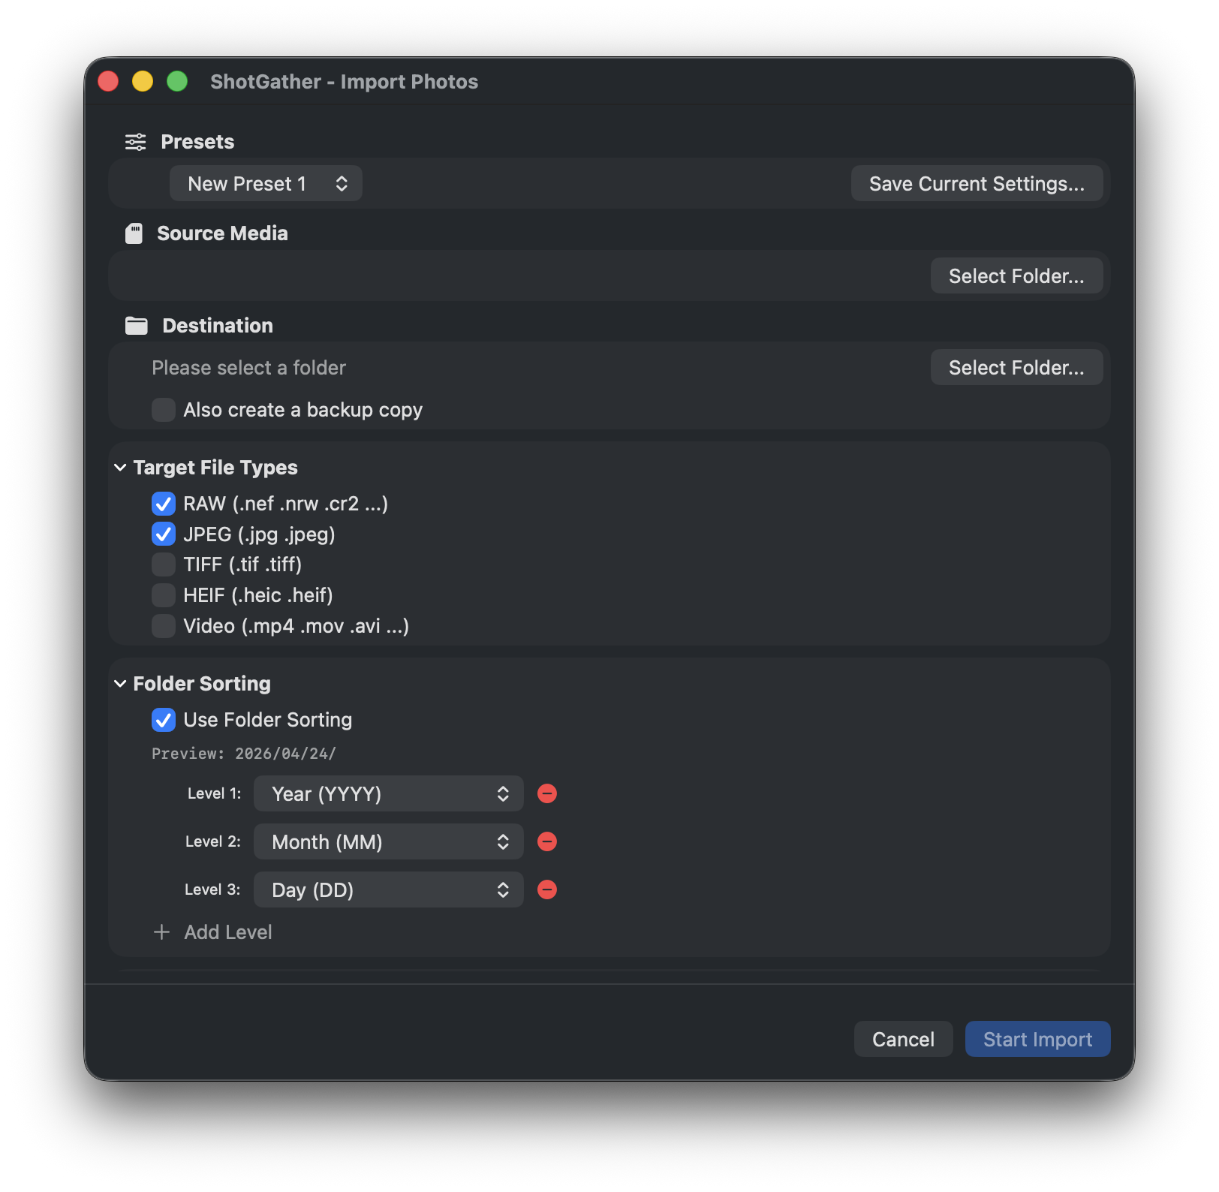
Task: Disable Use Folder Sorting
Action: (163, 720)
